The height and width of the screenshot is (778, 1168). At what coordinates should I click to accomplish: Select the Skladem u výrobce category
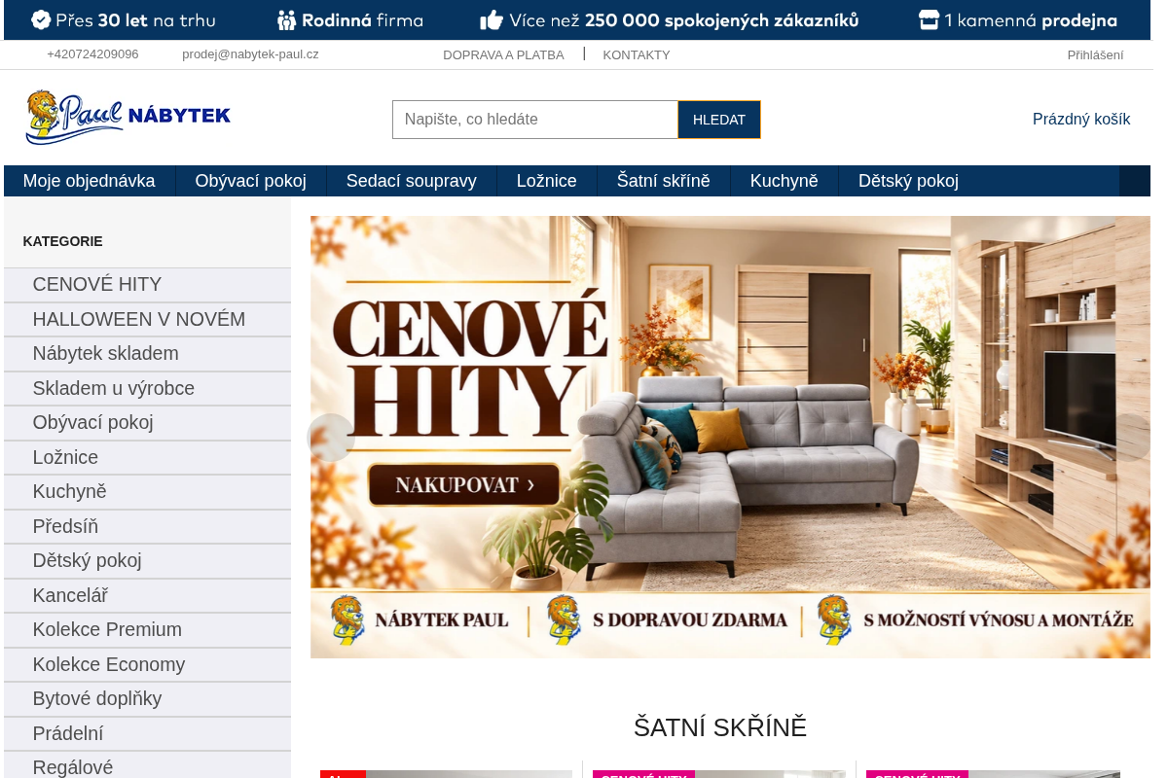pyautogui.click(x=147, y=389)
